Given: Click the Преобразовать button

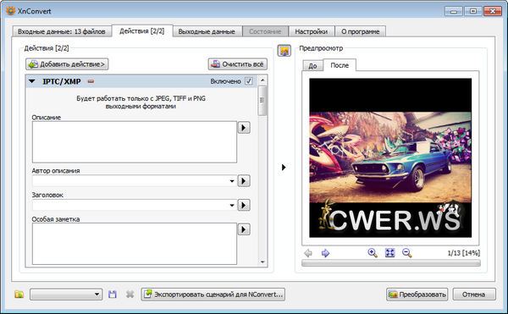Looking at the screenshot, I should coord(417,295).
